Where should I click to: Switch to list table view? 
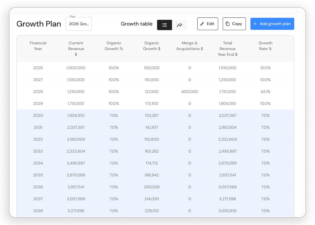tap(164, 25)
